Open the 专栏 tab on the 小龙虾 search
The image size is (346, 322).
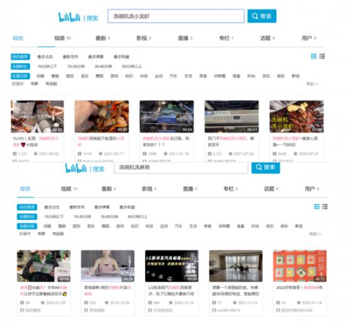coord(226,38)
